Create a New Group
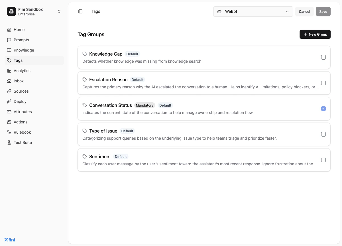Screen dimensions: 342x246 click(315, 34)
